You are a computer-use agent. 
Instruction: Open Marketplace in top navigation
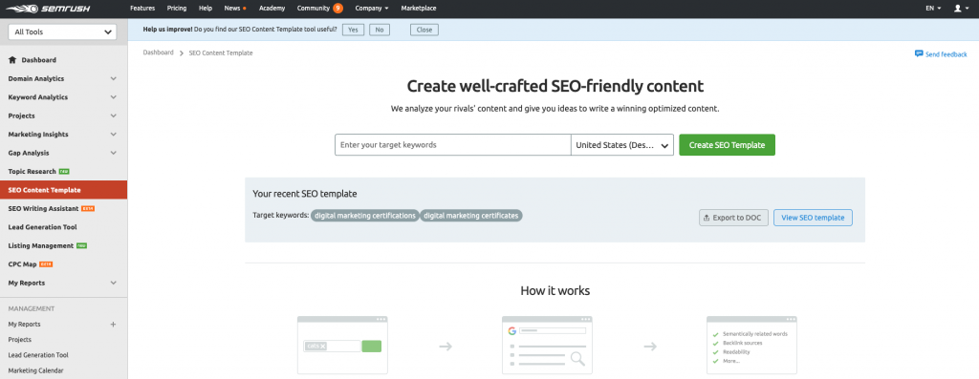point(419,9)
